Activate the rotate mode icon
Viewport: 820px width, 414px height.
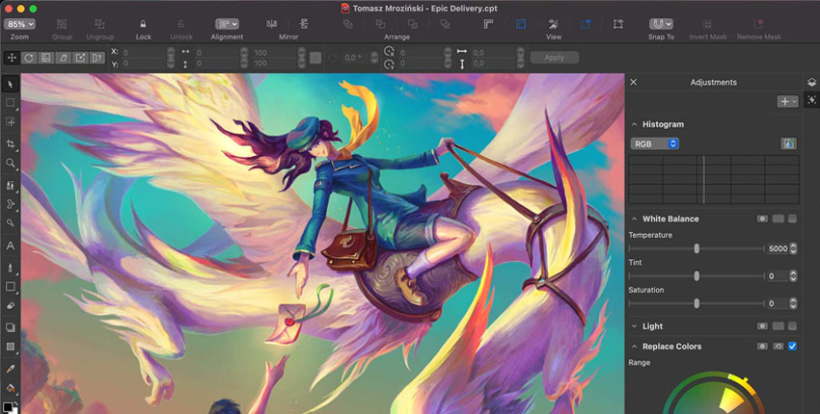pos(29,58)
